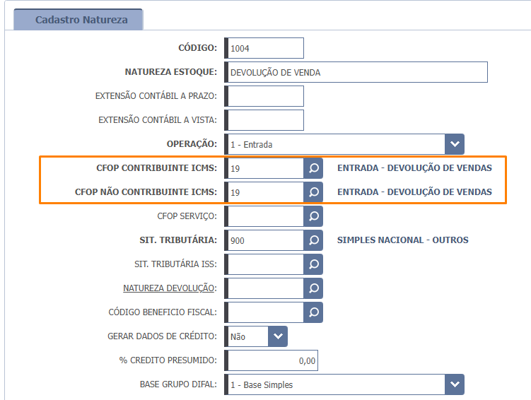Click the Código input field

pyautogui.click(x=264, y=48)
